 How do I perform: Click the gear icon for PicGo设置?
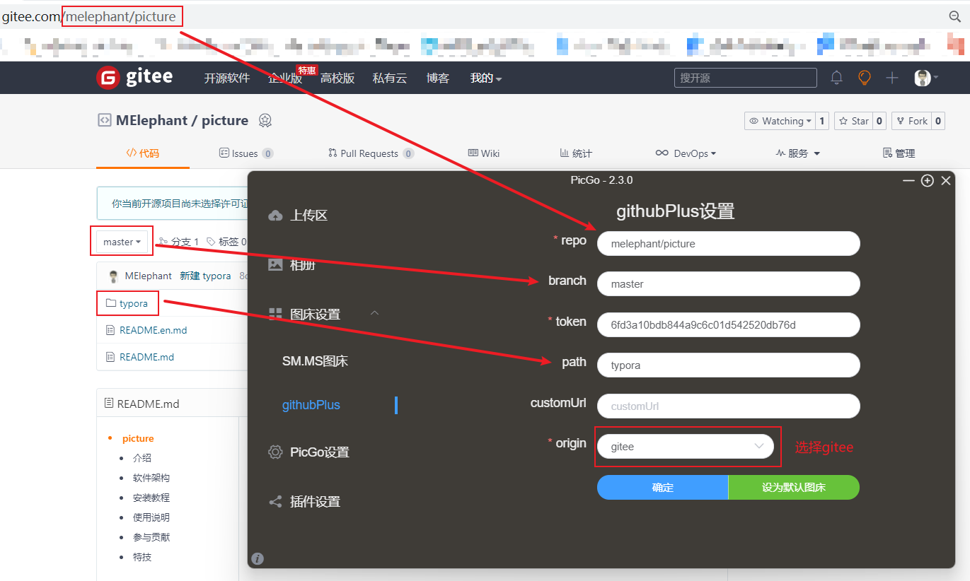pyautogui.click(x=275, y=452)
